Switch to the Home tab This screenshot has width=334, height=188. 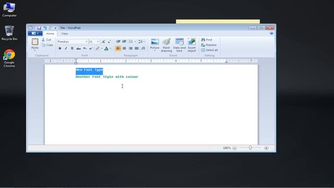50,33
